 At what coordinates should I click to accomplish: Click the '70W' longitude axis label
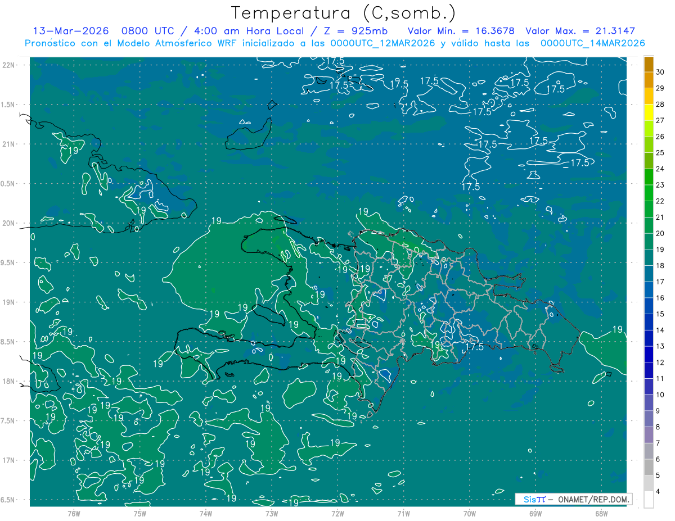tap(470, 513)
